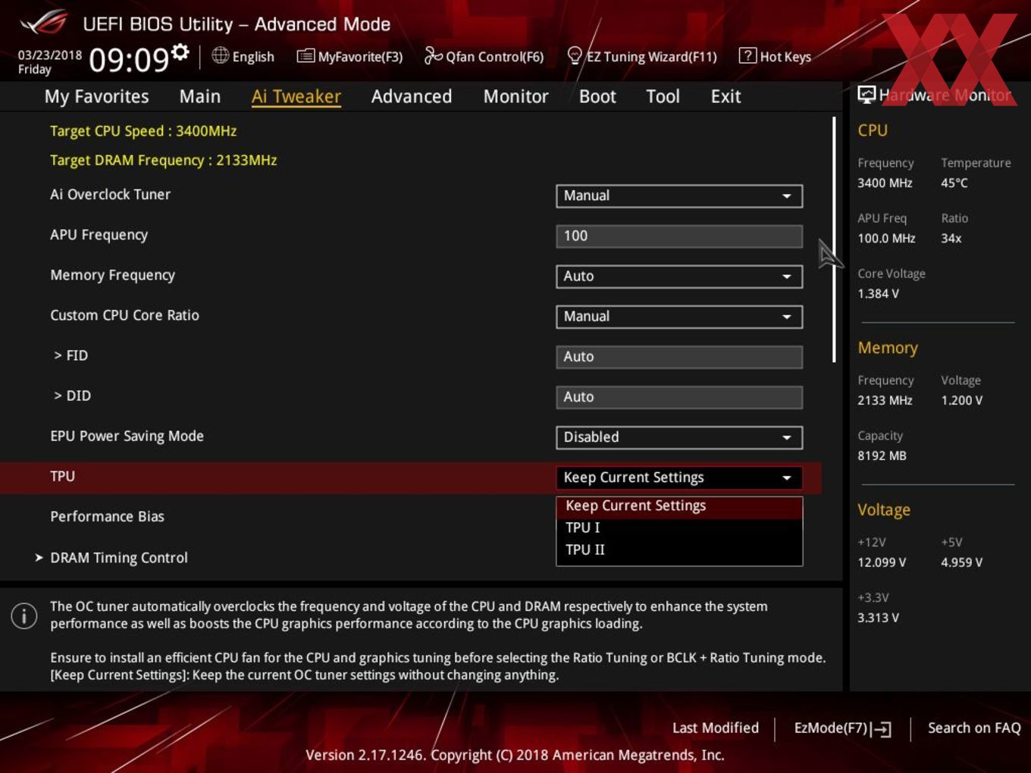Click the CPU Ratio 34x value

951,238
